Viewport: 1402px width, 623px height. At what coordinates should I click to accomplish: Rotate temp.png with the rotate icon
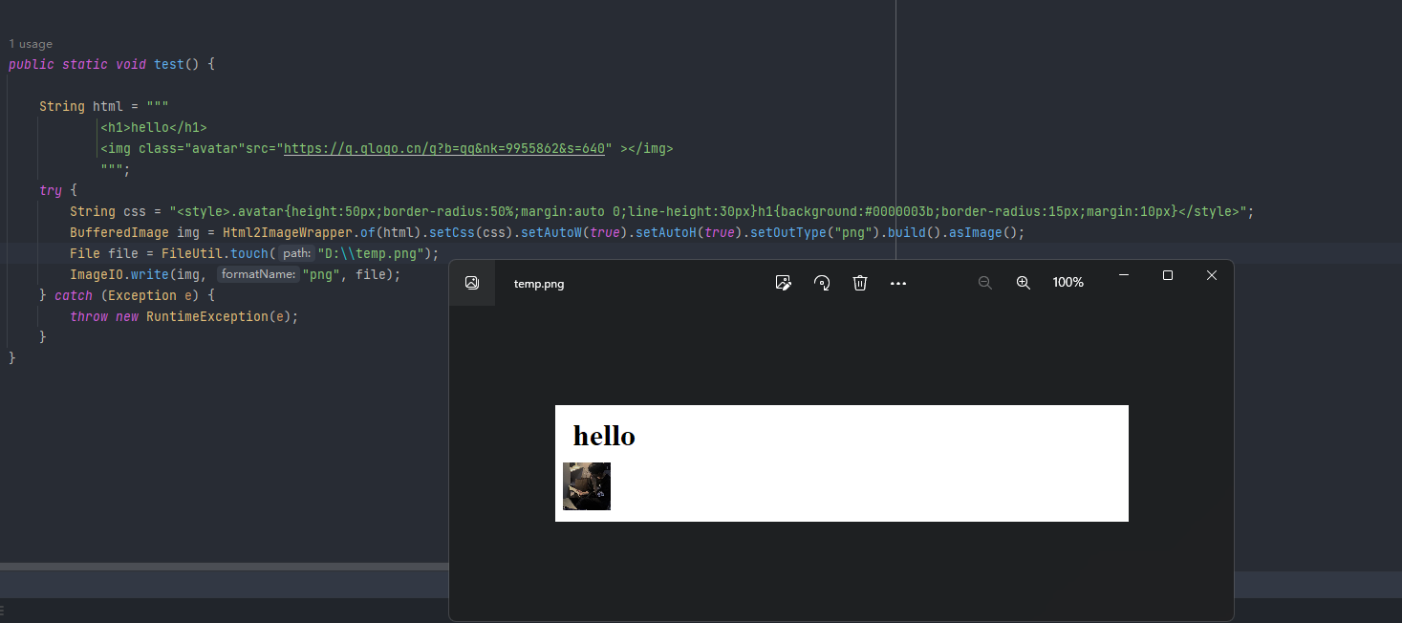click(x=822, y=283)
